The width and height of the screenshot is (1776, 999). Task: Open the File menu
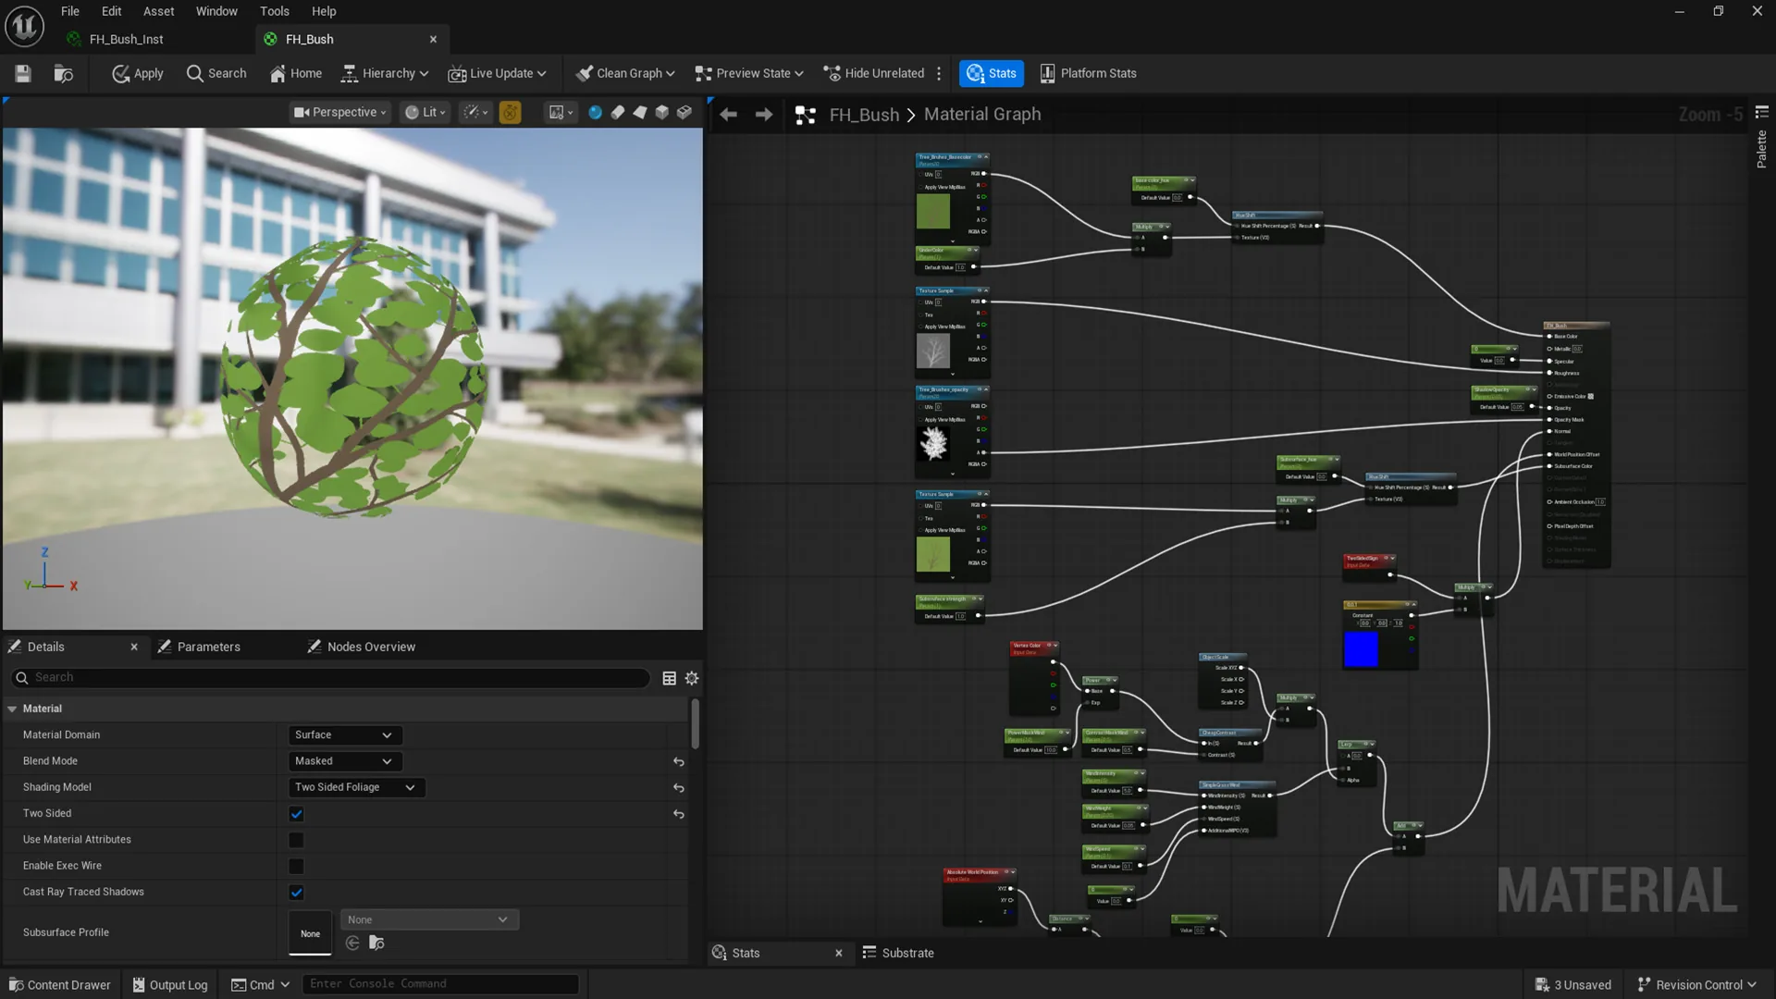point(70,11)
